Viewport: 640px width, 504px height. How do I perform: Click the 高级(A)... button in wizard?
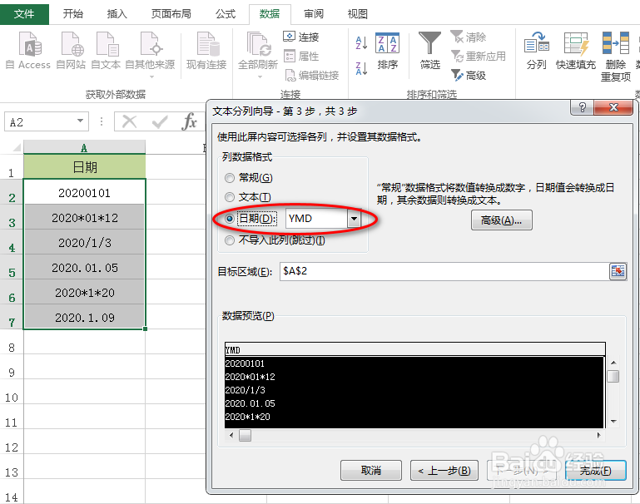501,220
